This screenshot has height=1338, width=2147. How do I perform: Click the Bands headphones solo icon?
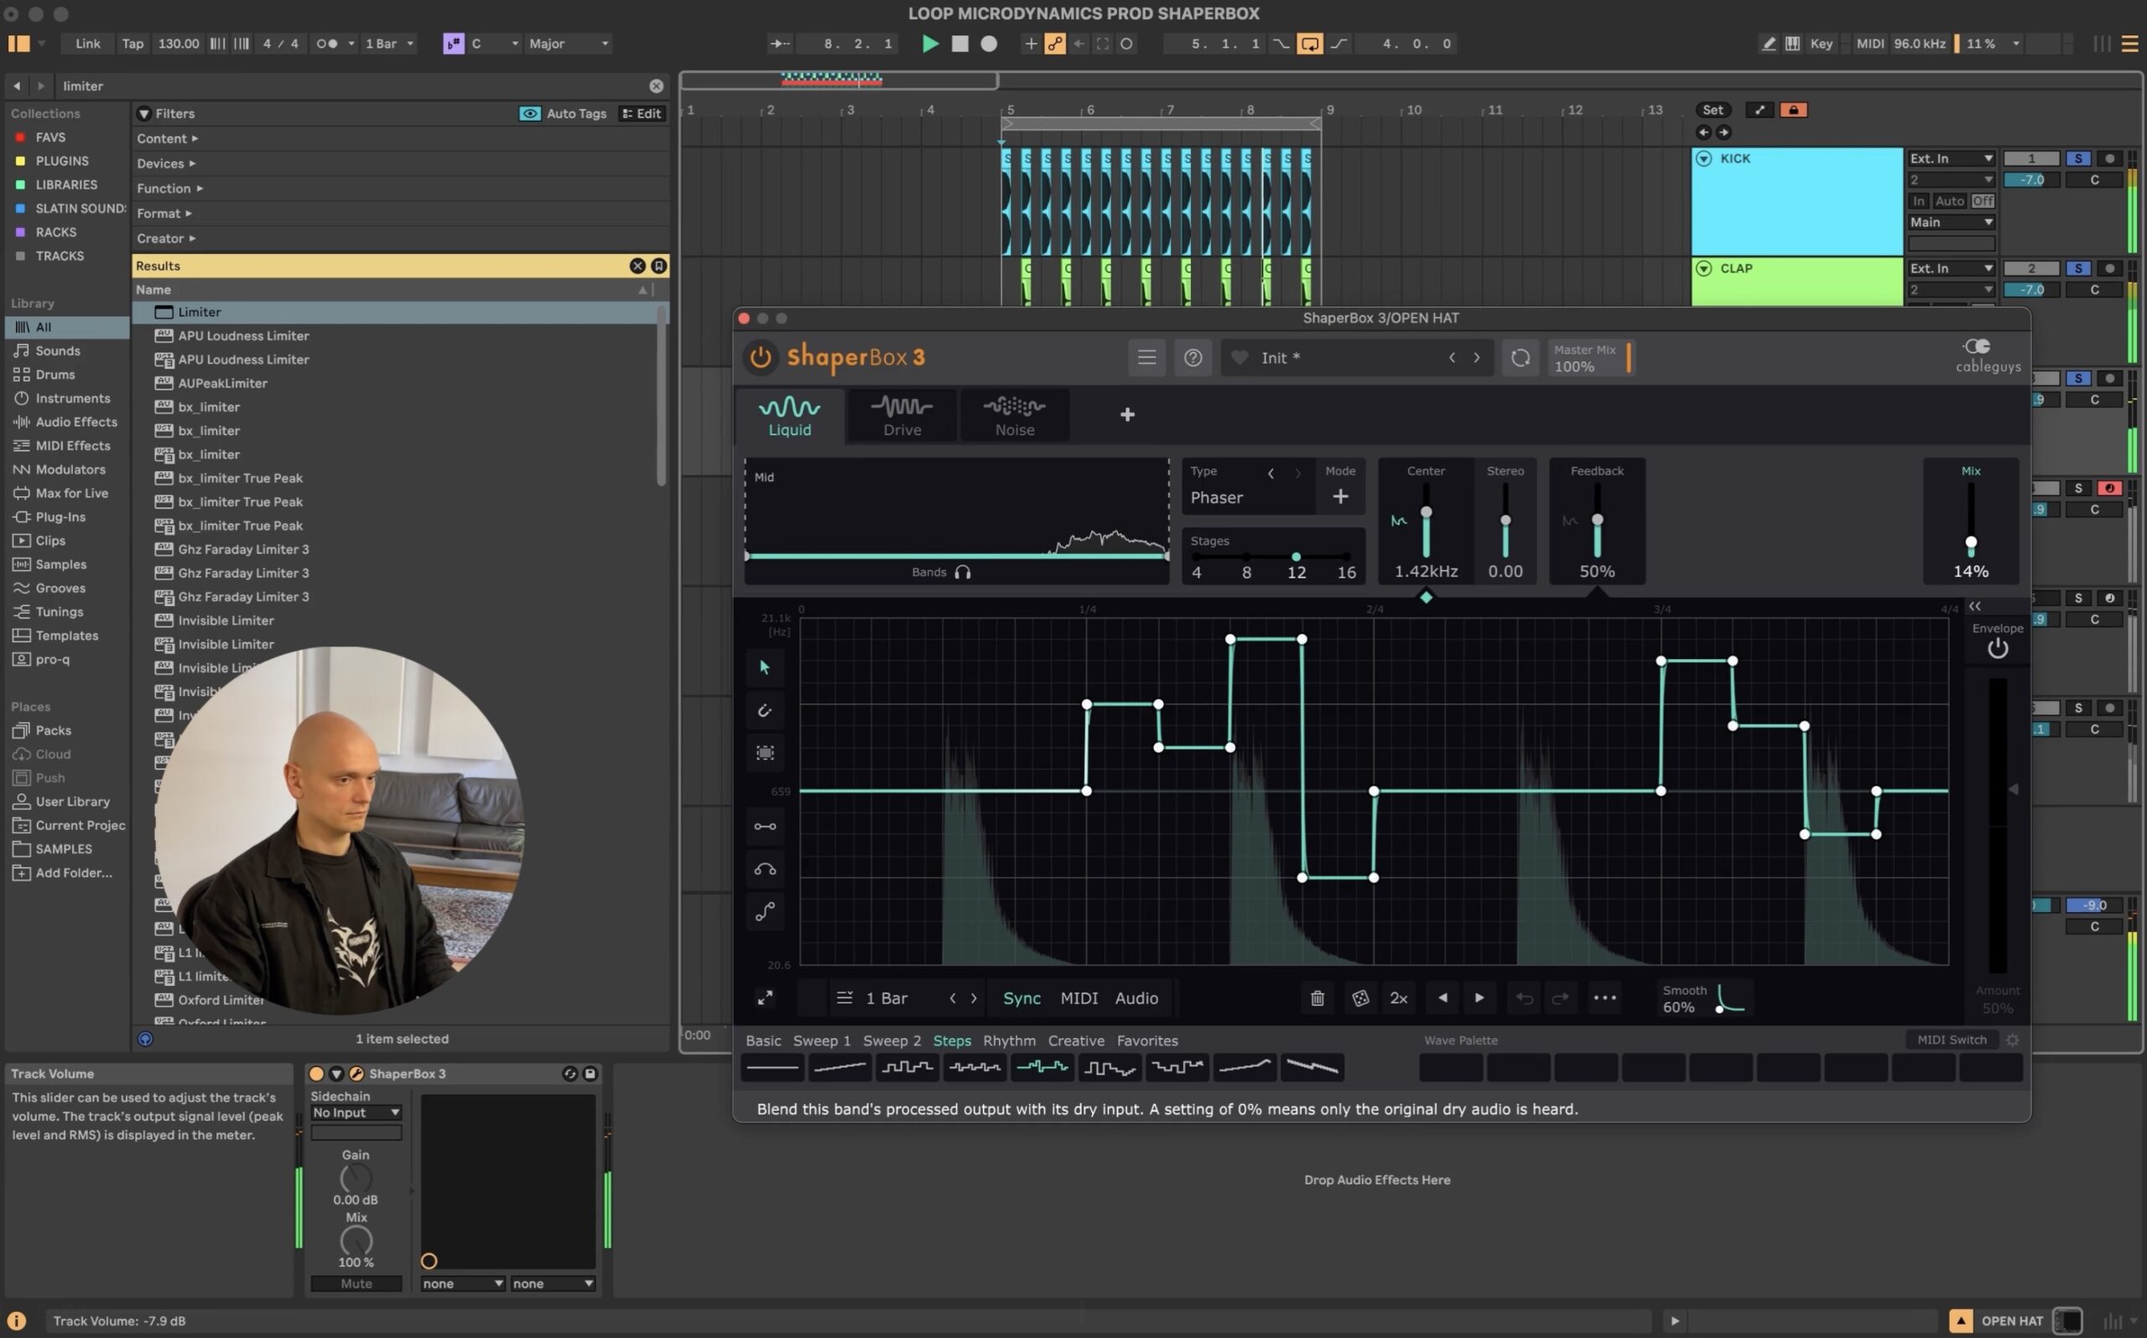point(963,573)
